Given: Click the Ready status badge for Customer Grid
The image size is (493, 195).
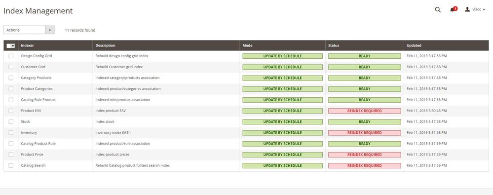Looking at the screenshot, I should pyautogui.click(x=364, y=67).
